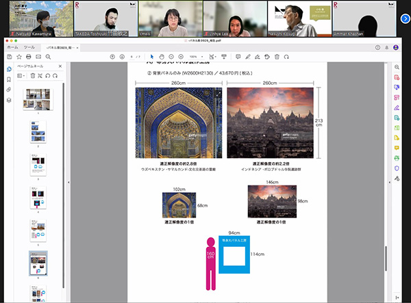Rotate the page with toolbar rotate icon

click(286, 57)
